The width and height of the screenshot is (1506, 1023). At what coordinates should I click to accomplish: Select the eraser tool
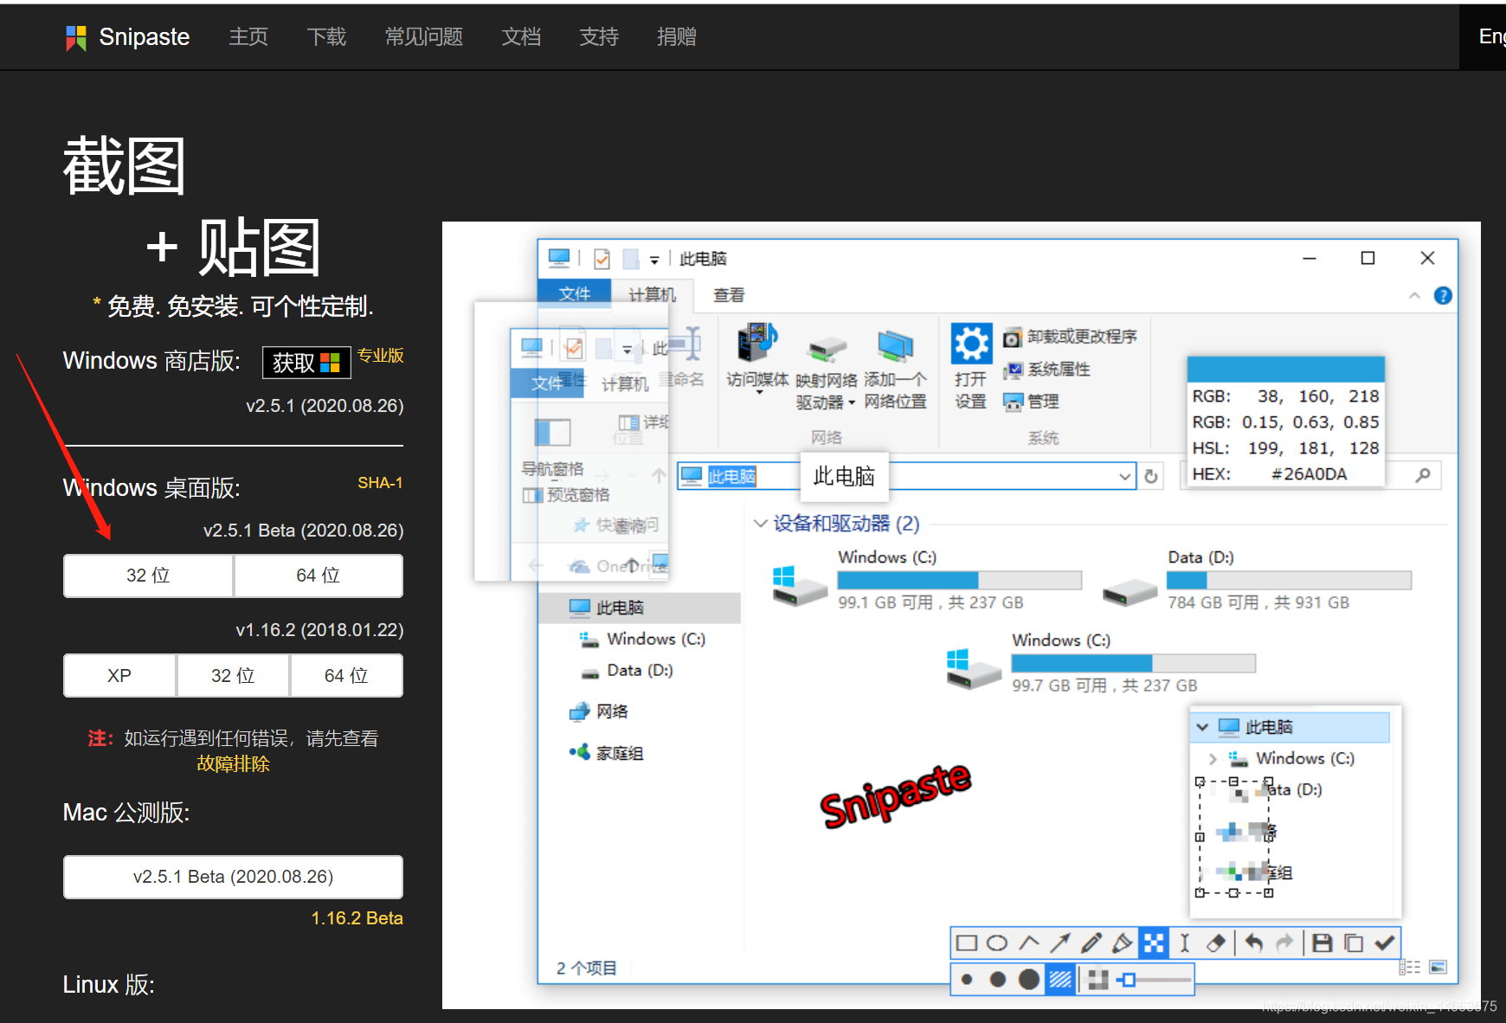(x=1216, y=943)
